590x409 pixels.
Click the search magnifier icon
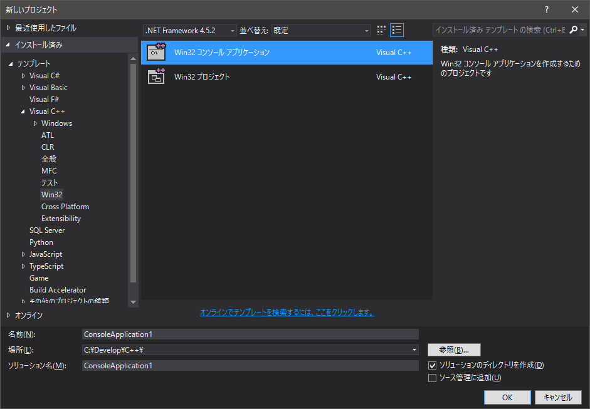[x=574, y=29]
